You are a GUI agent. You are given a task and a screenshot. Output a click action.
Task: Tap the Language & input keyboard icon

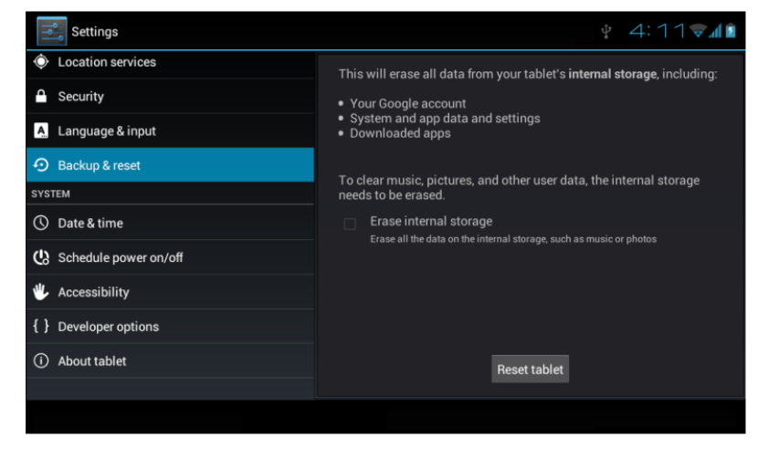click(41, 131)
